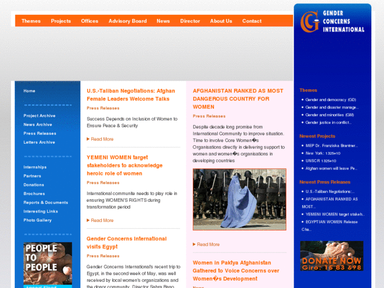The image size is (384, 288).
Task: Open MEP Dr. Franziska Brantner project
Action: (x=332, y=146)
